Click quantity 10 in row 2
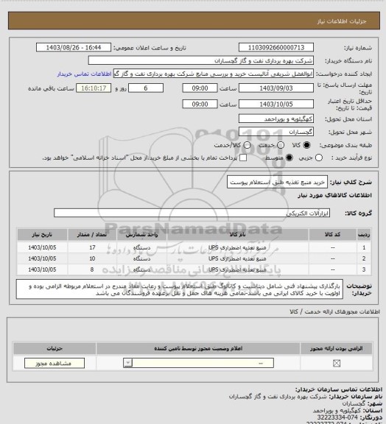Image resolution: width=386 pixels, height=424 pixels. tap(92, 258)
